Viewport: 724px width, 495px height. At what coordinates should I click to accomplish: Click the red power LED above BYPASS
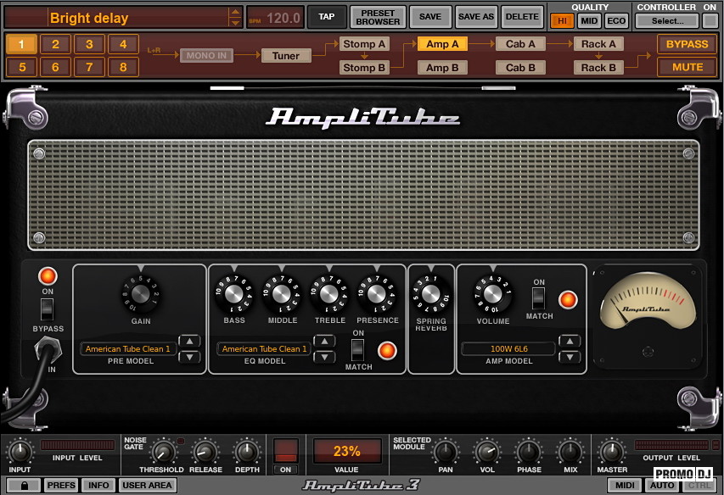point(48,275)
